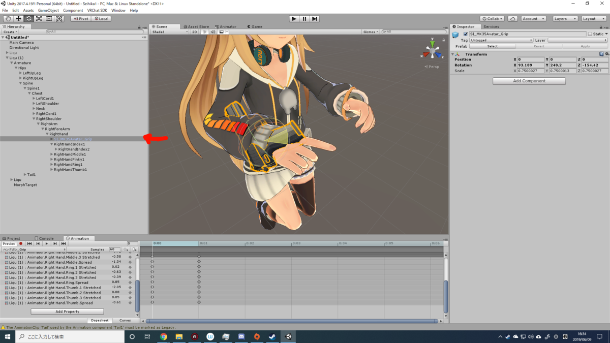
Task: Click the Add keyframe icon next to Samples
Action: pos(126,250)
